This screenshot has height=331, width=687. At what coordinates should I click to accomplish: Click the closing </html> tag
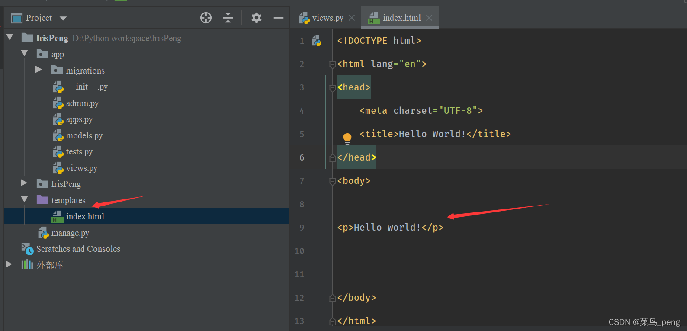[x=356, y=321]
